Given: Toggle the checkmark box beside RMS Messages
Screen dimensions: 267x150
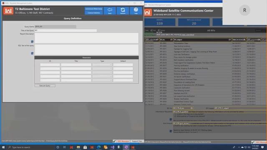Looking at the screenshot, I should click(114, 141).
